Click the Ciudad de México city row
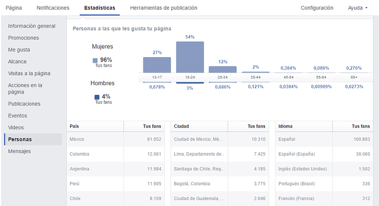 coord(220,140)
